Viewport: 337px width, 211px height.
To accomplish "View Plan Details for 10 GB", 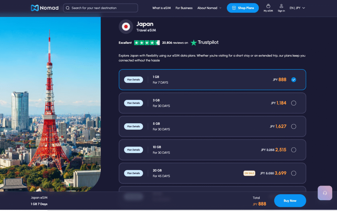I will [133, 150].
